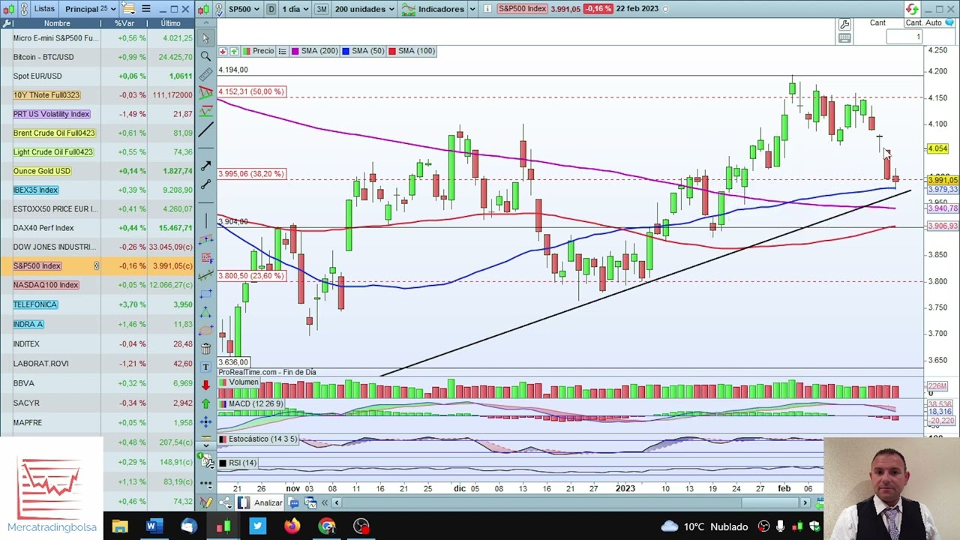Collapse panel with double left arrows
Image resolution: width=960 pixels, height=540 pixels.
325,502
